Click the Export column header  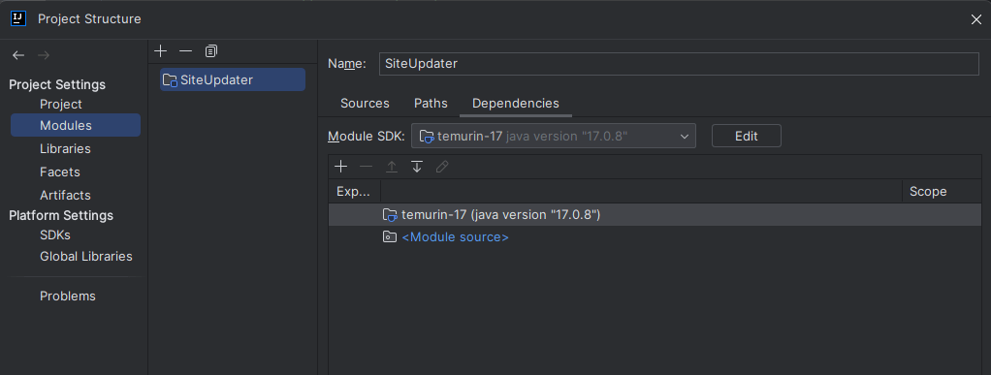[354, 191]
